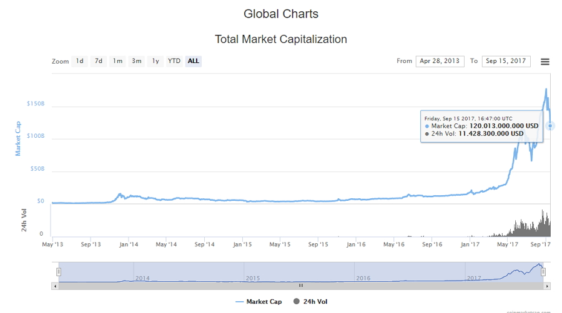The image size is (562, 313).
Task: Click the Jan '16 x-axis label
Action: pyautogui.click(x=356, y=244)
